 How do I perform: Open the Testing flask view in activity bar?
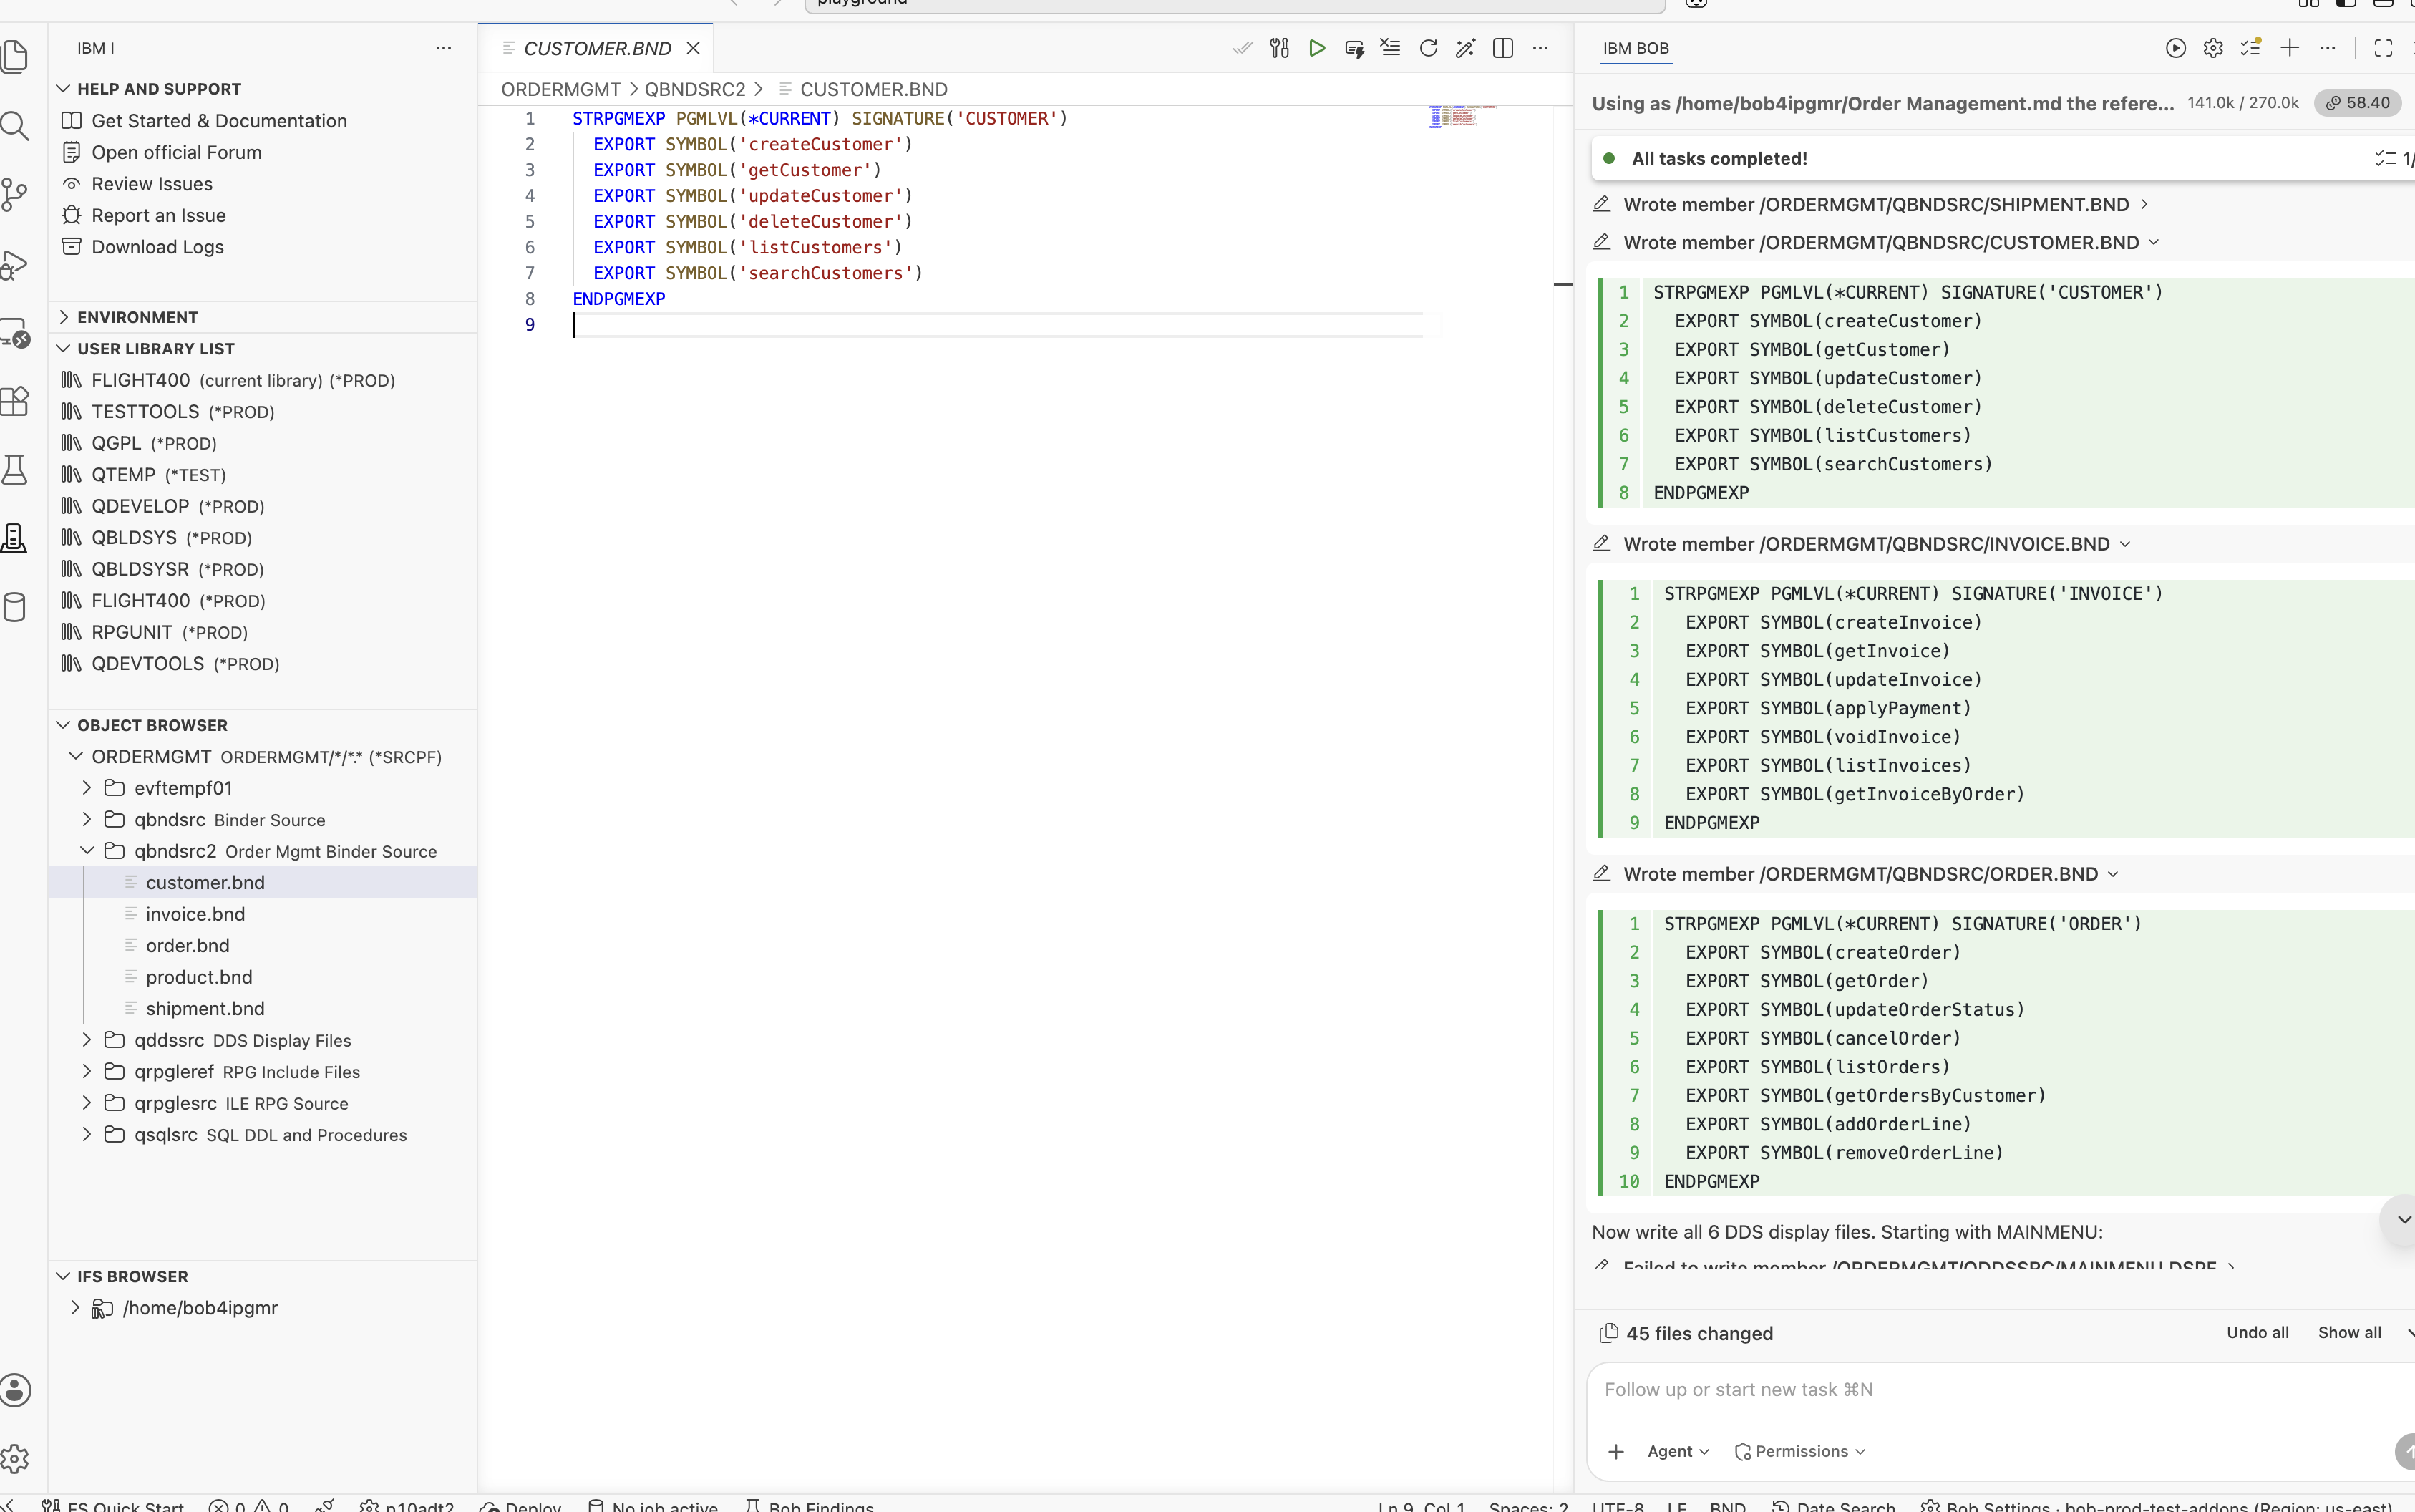pos(14,470)
